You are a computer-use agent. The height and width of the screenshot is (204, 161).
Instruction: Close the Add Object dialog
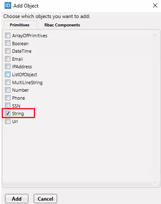pyautogui.click(x=155, y=5)
